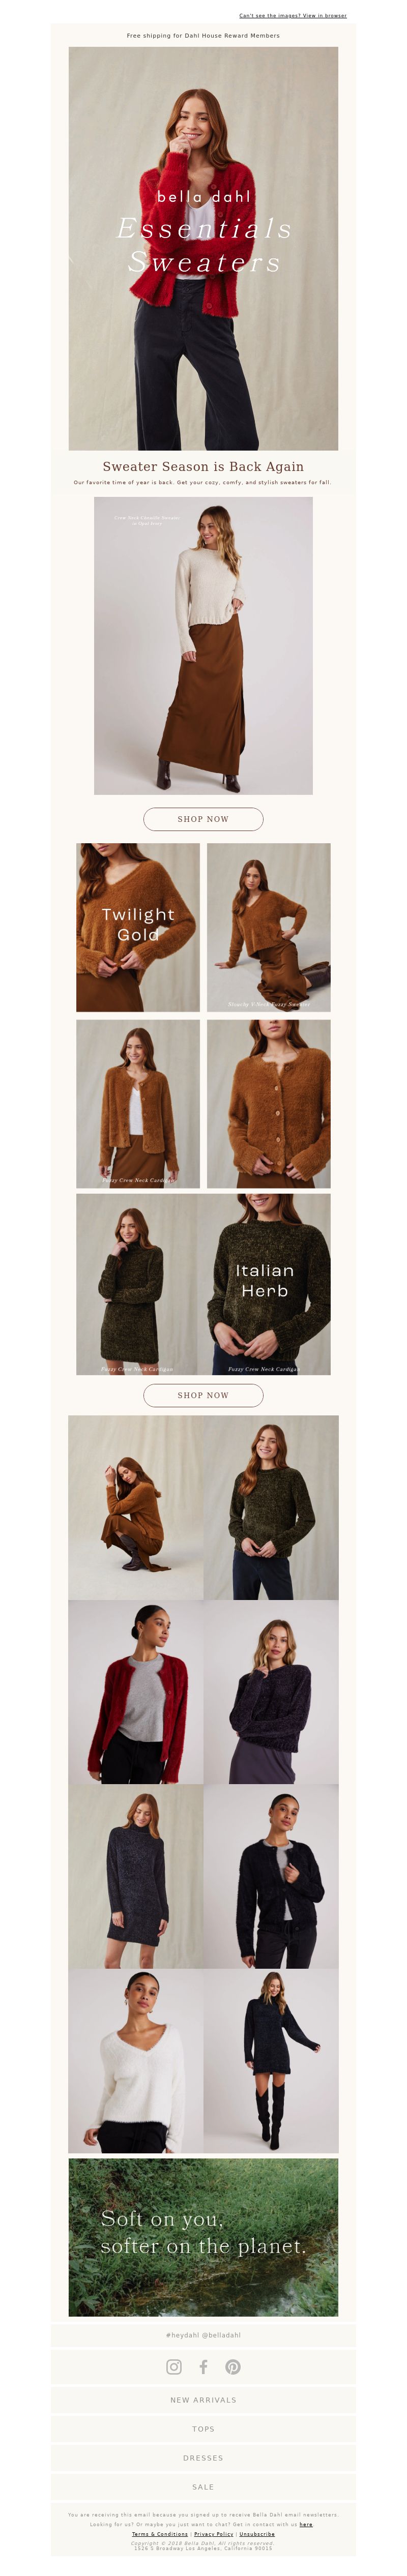Viewport: 407px width, 2576px height.
Task: Click the Terms & Conditions link
Action: click(x=160, y=2534)
